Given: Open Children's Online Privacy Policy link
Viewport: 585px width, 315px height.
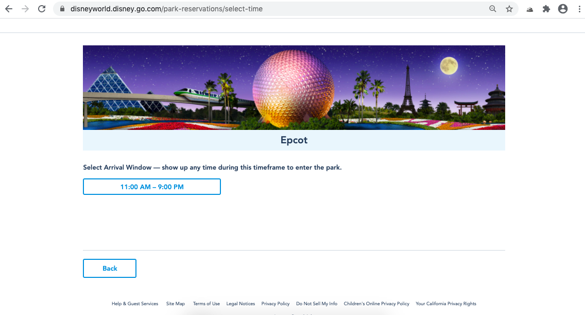Looking at the screenshot, I should 376,304.
